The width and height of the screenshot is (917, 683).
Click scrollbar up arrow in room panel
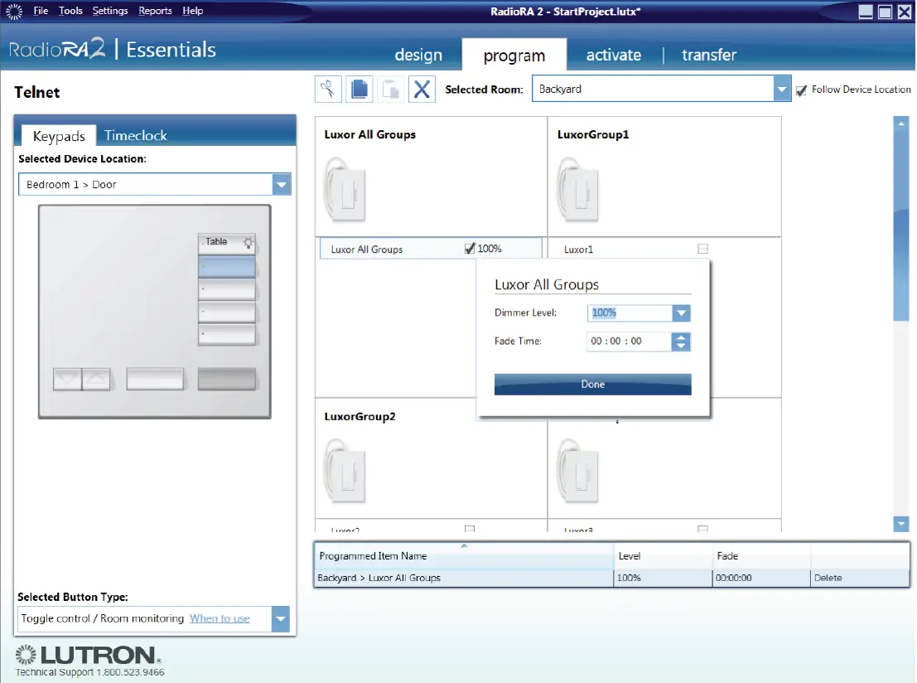pos(901,124)
